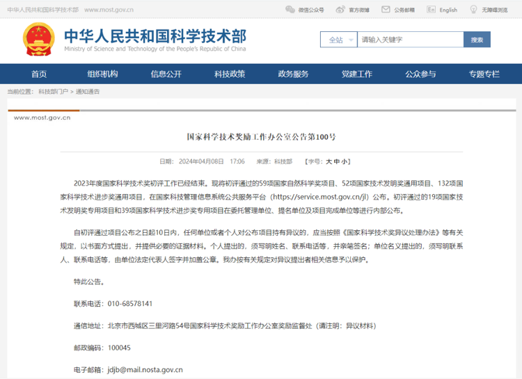
Task: Click the date 2024年04月08日
Action: (201, 162)
